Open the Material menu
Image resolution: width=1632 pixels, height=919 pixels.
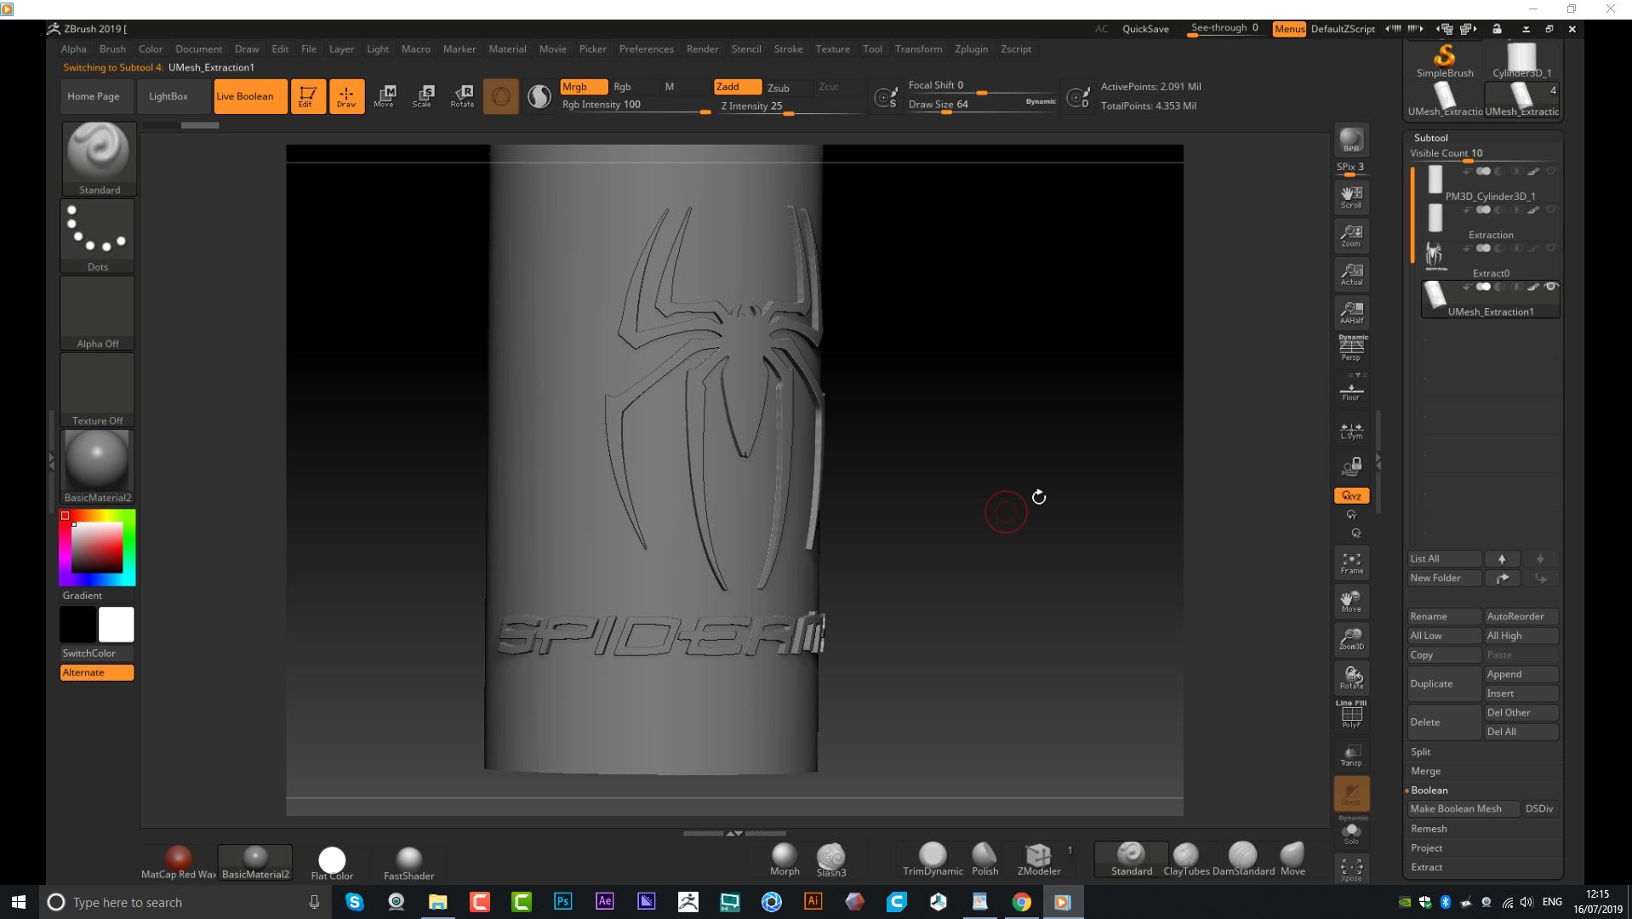507,49
